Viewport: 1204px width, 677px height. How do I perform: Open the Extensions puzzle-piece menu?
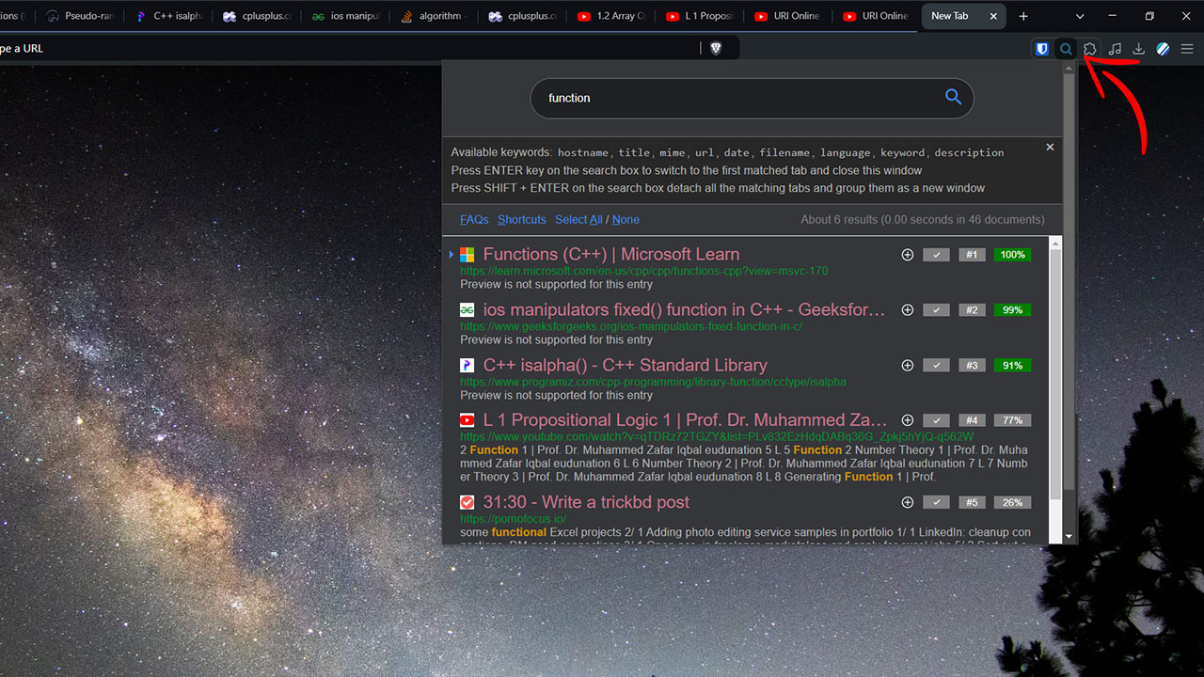1090,49
